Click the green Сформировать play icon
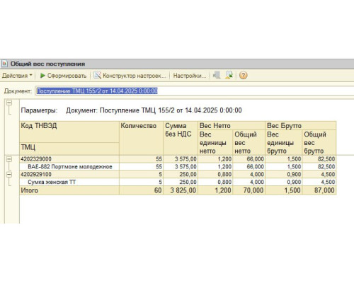 click(42, 76)
